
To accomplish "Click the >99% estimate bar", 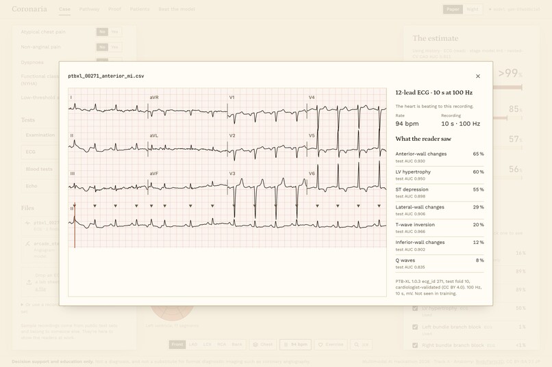I will [507, 87].
